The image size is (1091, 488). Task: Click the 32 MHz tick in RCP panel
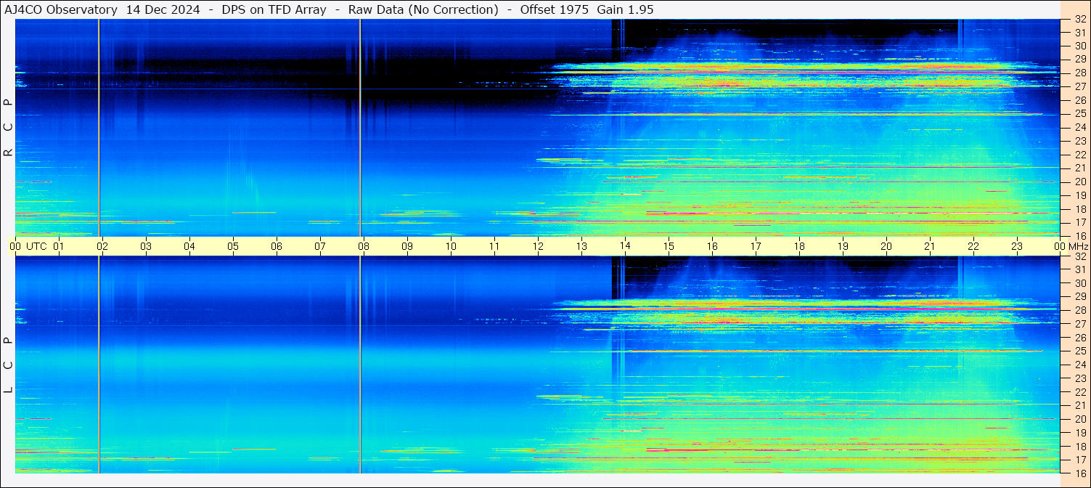1080,20
